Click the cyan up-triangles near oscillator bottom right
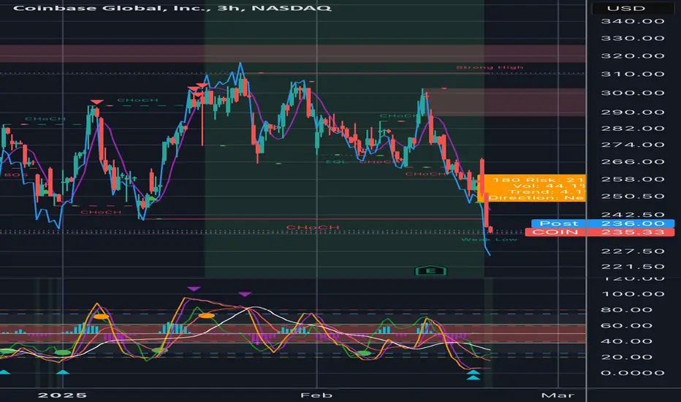This screenshot has width=681, height=402. pos(473,375)
